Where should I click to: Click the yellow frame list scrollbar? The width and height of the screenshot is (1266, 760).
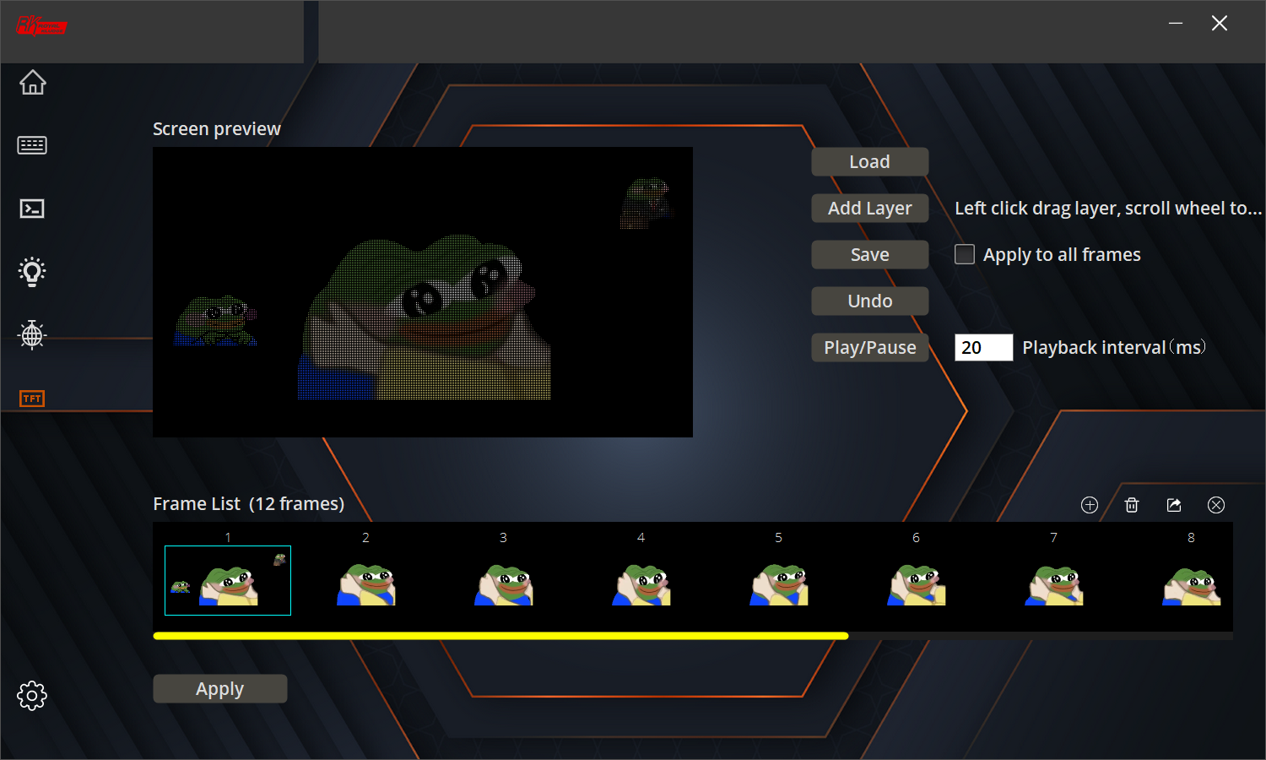(x=500, y=636)
